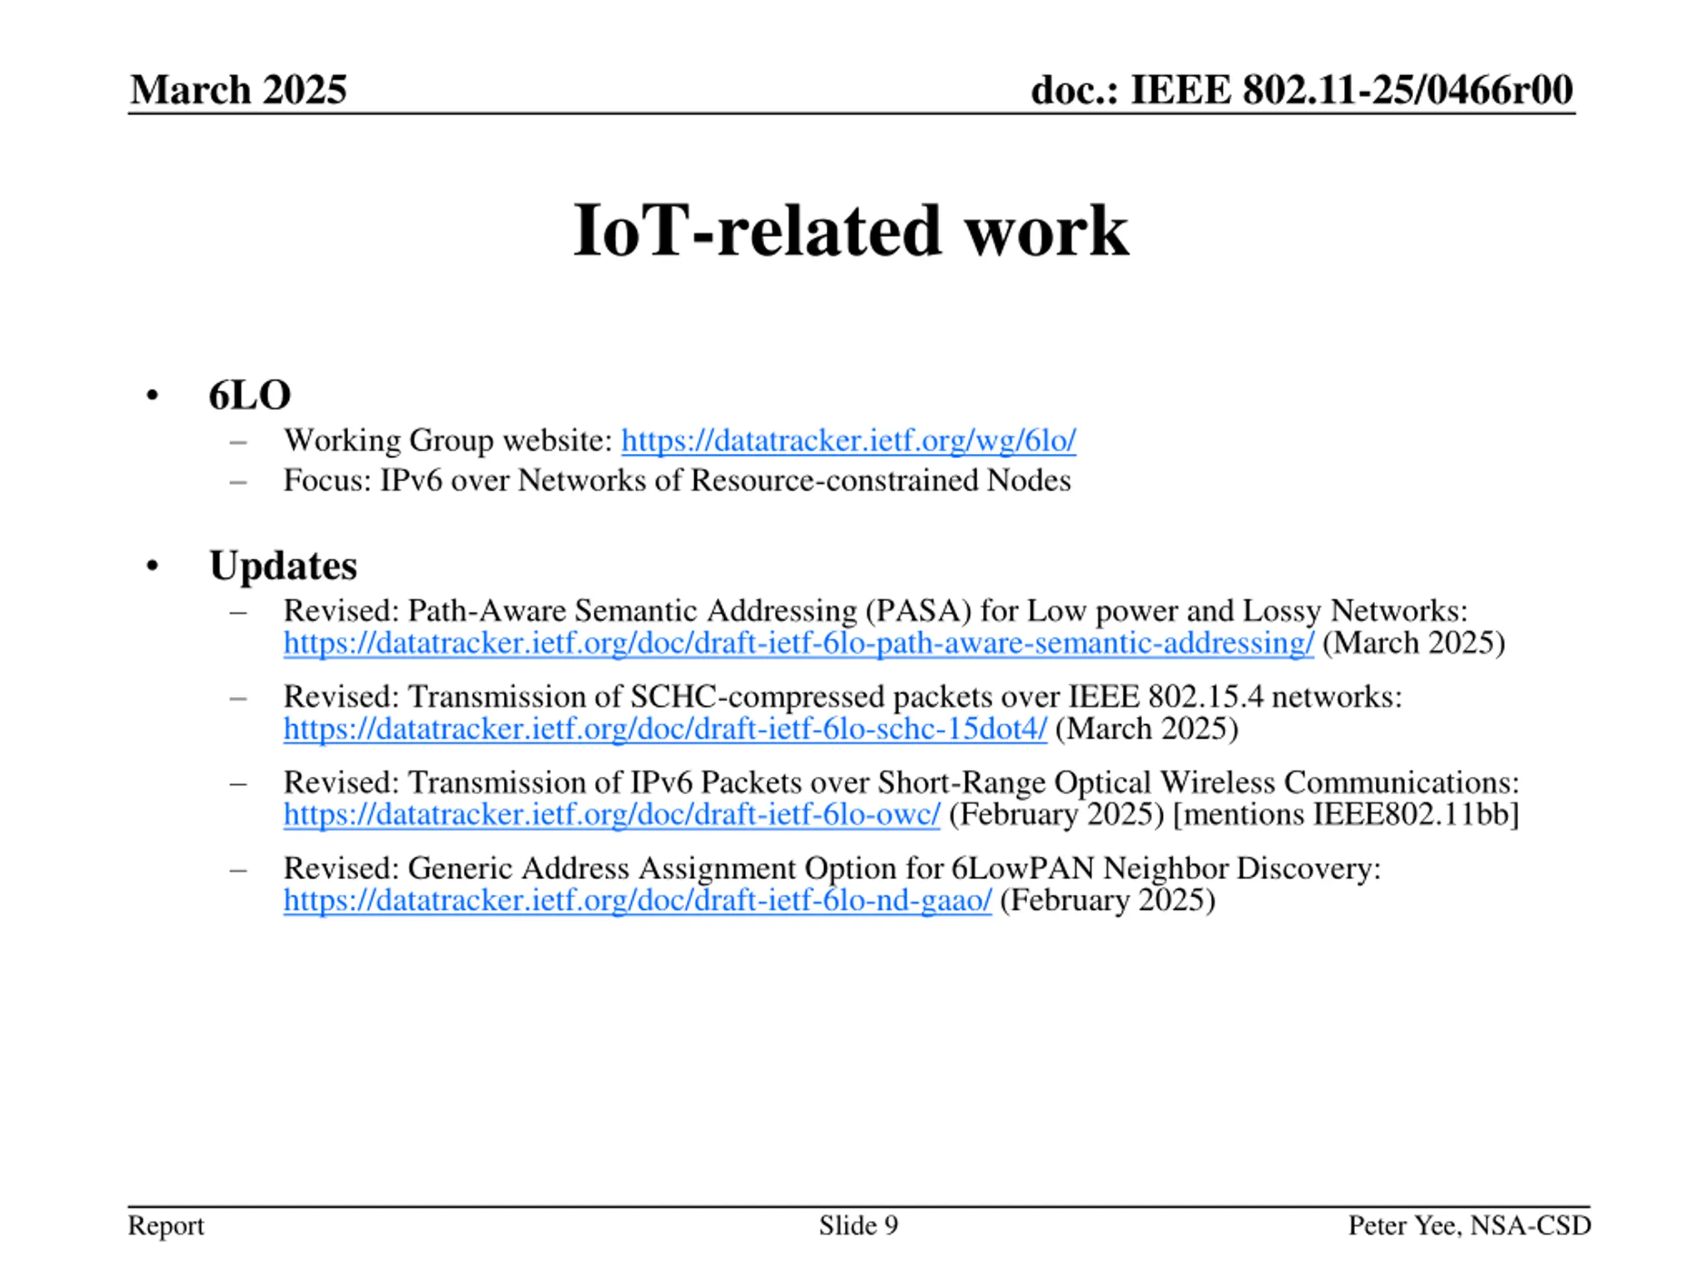Open the draft-ietf-6lo-nd-gaao link
This screenshot has width=1704, height=1278.
pos(637,900)
